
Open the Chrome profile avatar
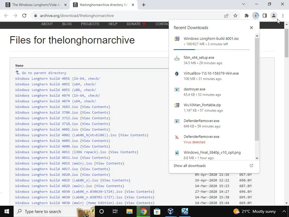click(x=274, y=16)
